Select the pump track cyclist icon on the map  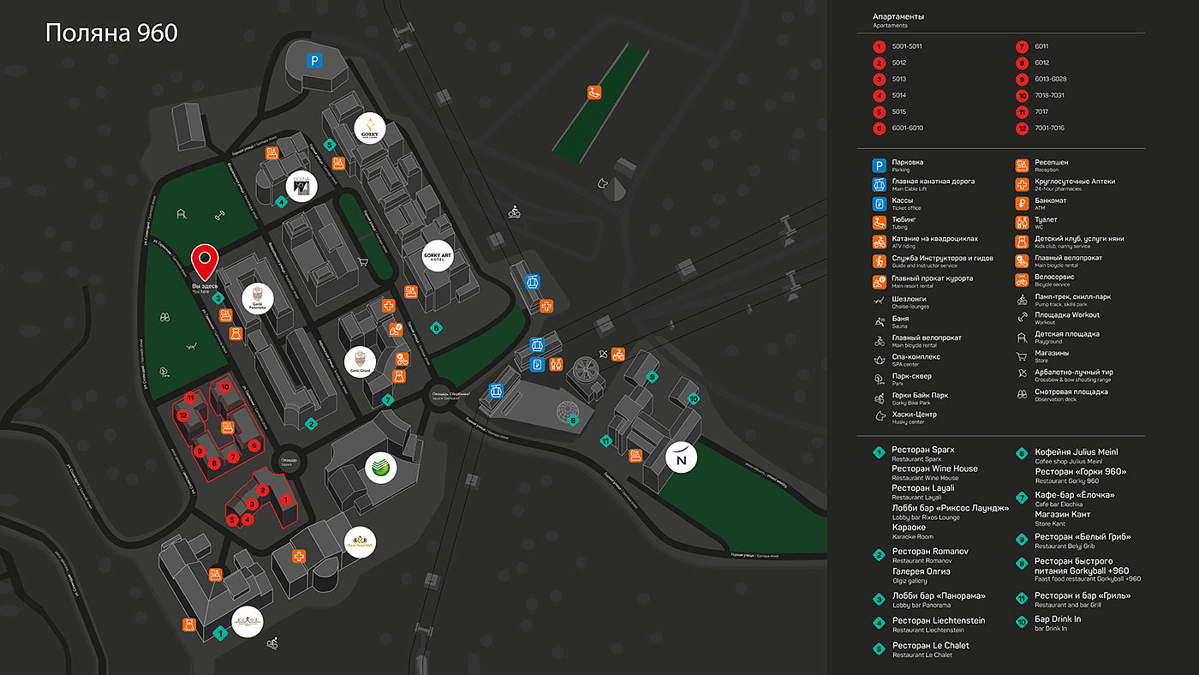click(514, 211)
